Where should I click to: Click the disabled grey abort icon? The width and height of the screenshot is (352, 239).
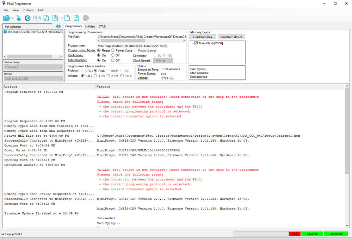[x=86, y=18]
